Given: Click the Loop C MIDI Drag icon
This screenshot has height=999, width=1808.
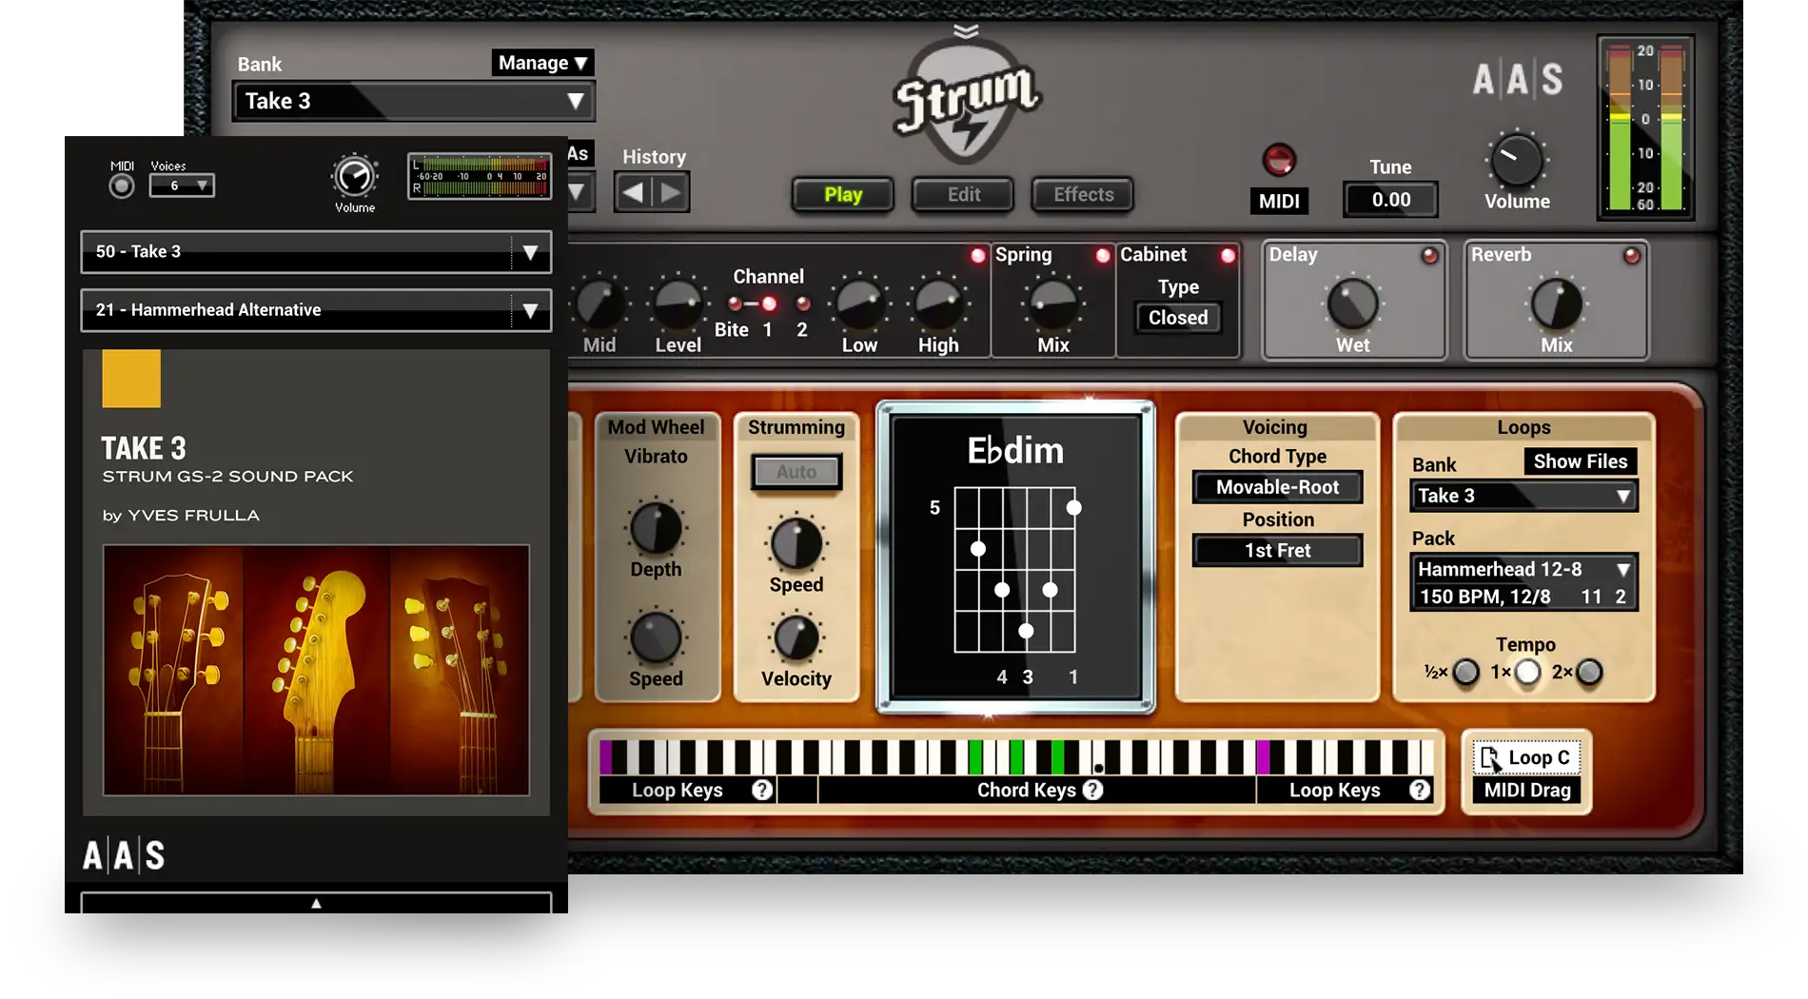Looking at the screenshot, I should tap(1491, 758).
